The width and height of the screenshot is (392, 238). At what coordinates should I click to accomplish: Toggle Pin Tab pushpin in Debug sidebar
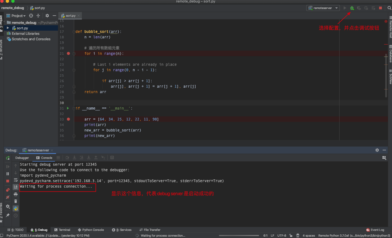(8, 215)
